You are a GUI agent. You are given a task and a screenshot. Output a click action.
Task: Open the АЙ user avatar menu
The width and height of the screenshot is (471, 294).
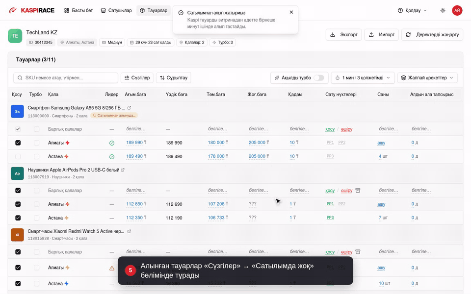457,10
